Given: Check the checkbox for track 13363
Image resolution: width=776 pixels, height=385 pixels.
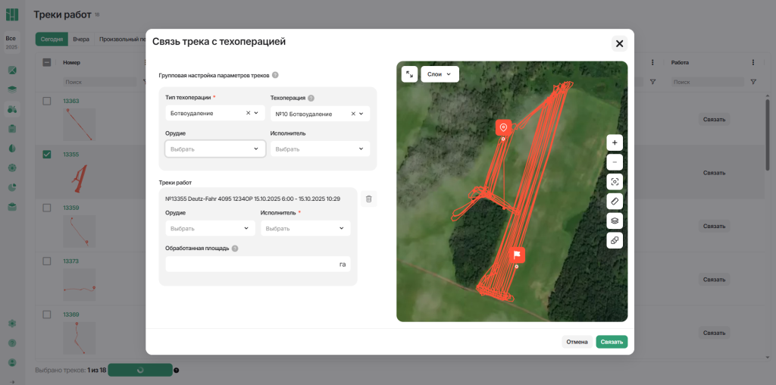Looking at the screenshot, I should (x=46, y=101).
